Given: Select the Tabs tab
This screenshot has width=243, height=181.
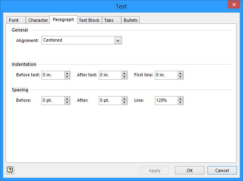Looking at the screenshot, I should click(108, 20).
